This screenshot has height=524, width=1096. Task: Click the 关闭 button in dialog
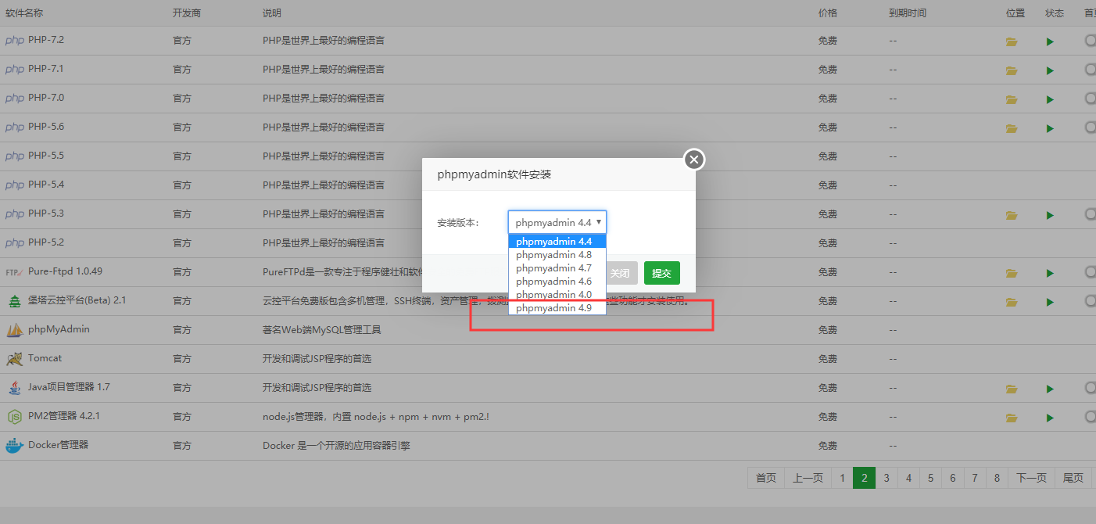point(620,273)
